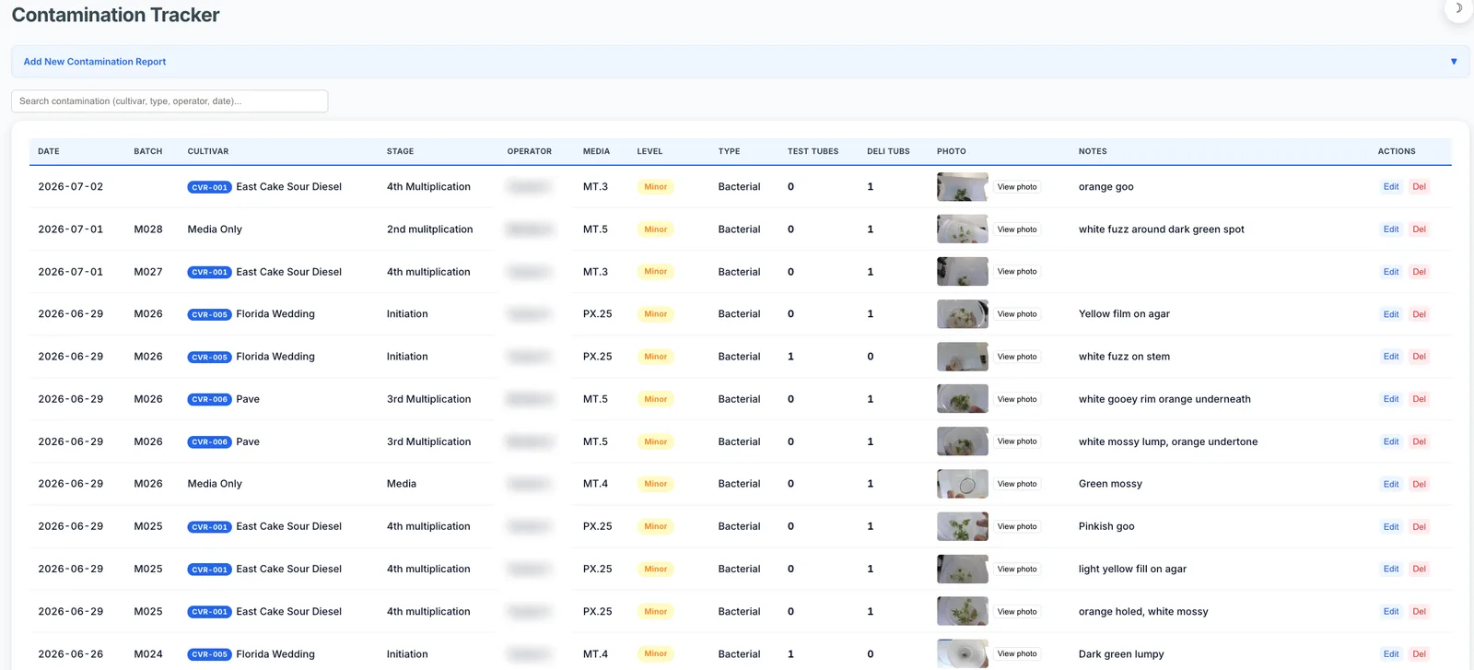Image resolution: width=1474 pixels, height=670 pixels.
Task: Open thumbnail for the Green mossy row
Action: 962,484
